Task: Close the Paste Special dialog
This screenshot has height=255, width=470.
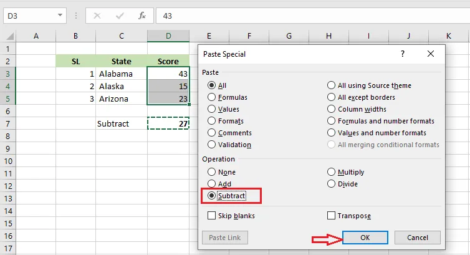Action: 431,54
